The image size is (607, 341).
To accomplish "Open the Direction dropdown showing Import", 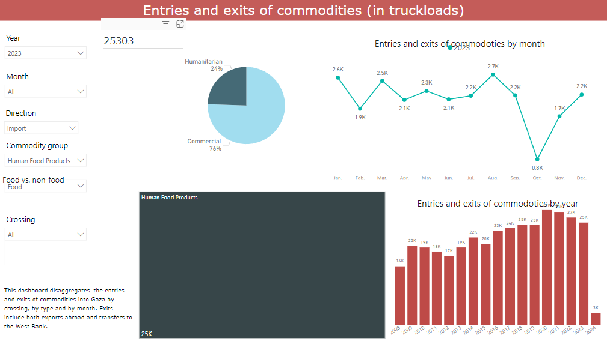I will [42, 128].
